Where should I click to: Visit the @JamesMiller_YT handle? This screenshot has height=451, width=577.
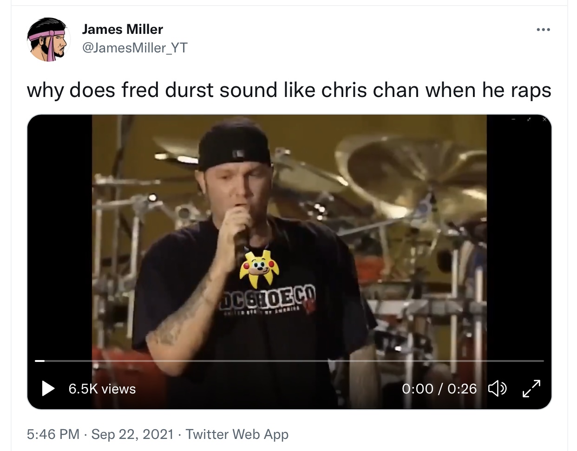point(135,48)
